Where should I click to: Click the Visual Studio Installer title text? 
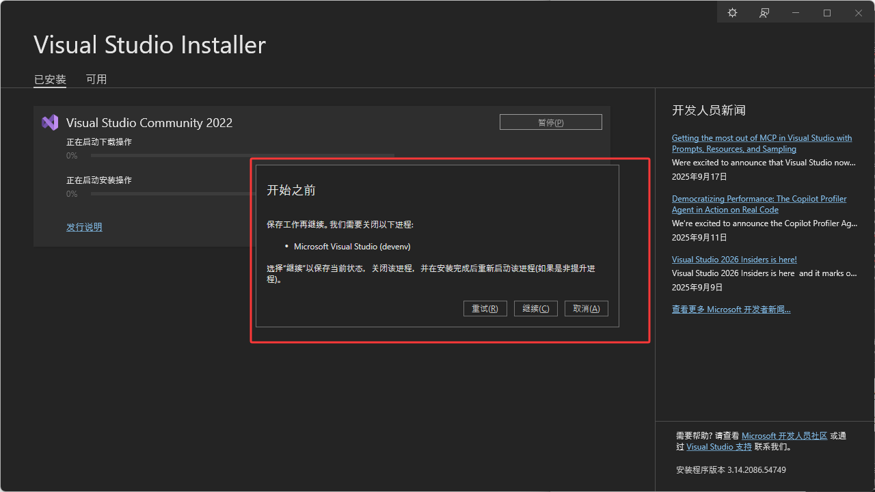pos(150,45)
